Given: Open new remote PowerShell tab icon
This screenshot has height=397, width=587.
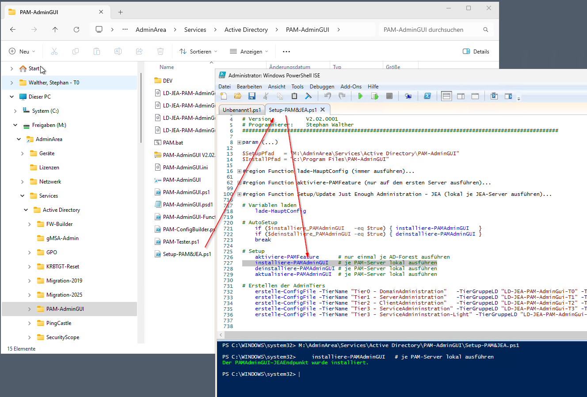Looking at the screenshot, I should [x=408, y=96].
